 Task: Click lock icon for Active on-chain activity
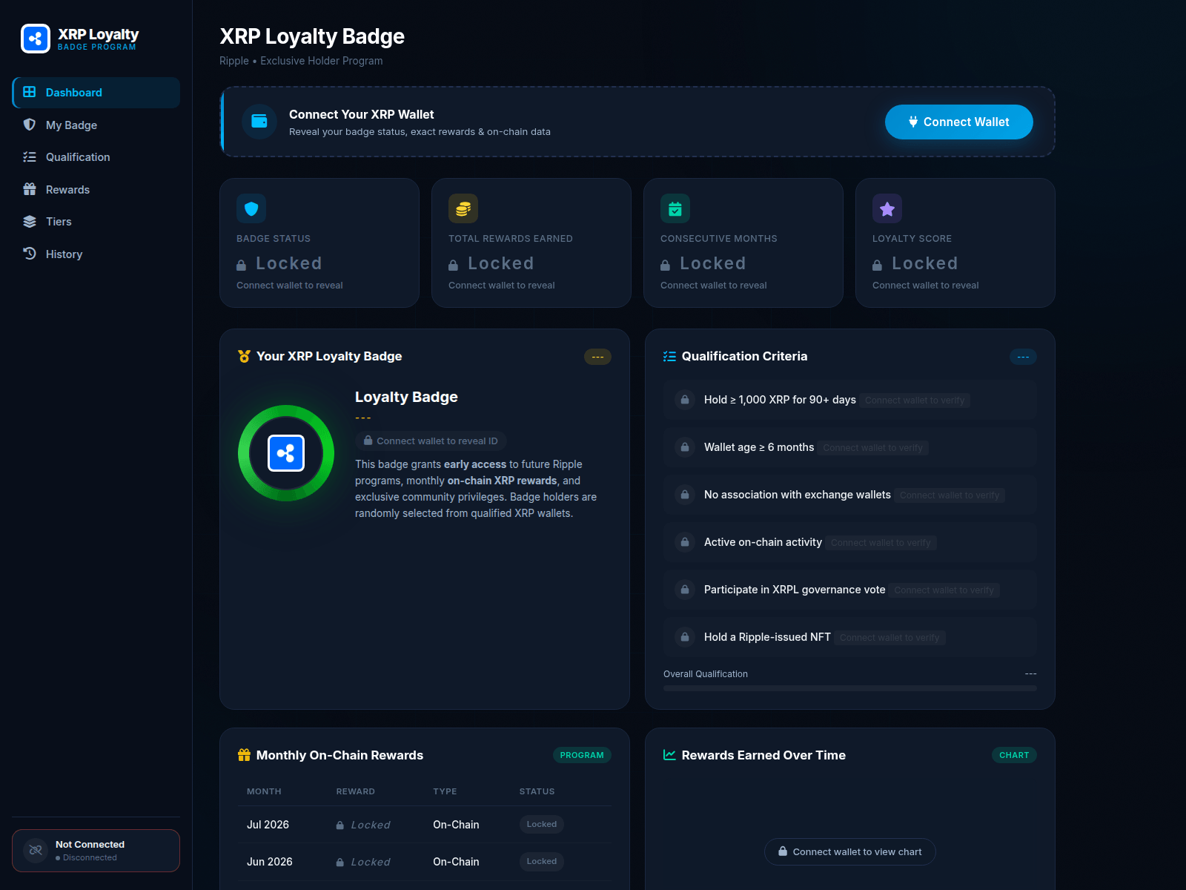pos(685,542)
